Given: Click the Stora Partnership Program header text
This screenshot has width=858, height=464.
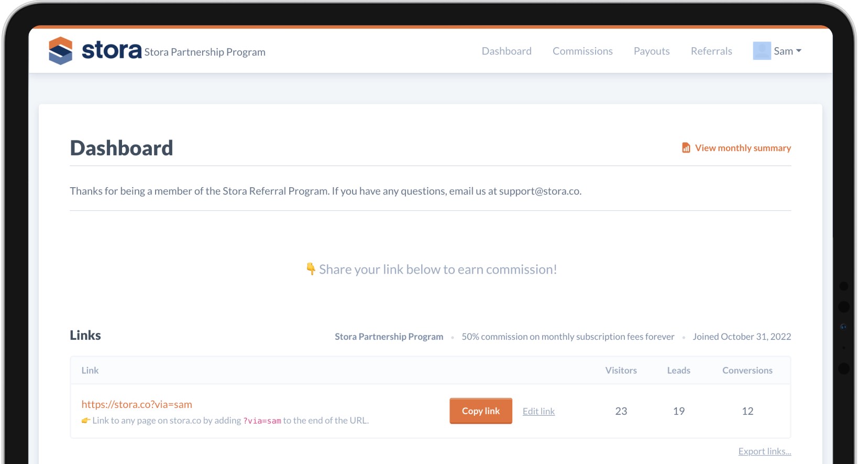Looking at the screenshot, I should 205,52.
